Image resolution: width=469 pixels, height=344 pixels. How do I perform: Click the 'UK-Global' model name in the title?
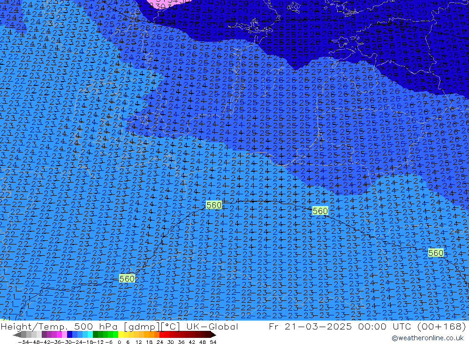click(212, 327)
